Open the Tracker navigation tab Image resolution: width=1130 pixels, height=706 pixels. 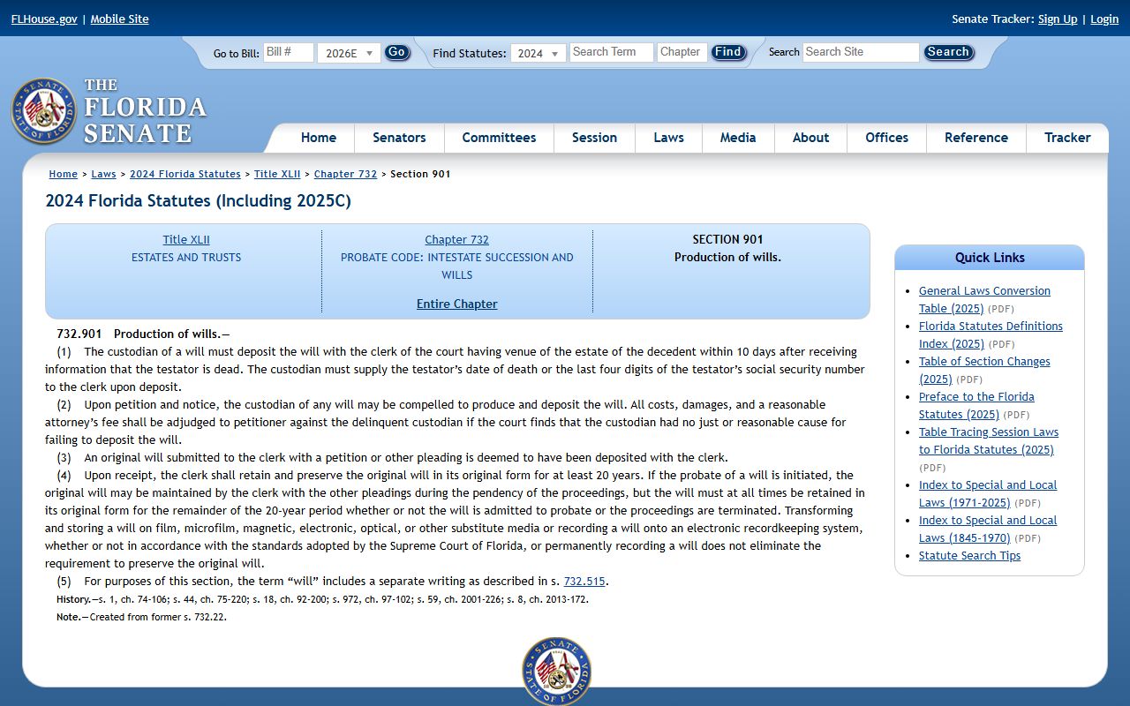(1067, 138)
